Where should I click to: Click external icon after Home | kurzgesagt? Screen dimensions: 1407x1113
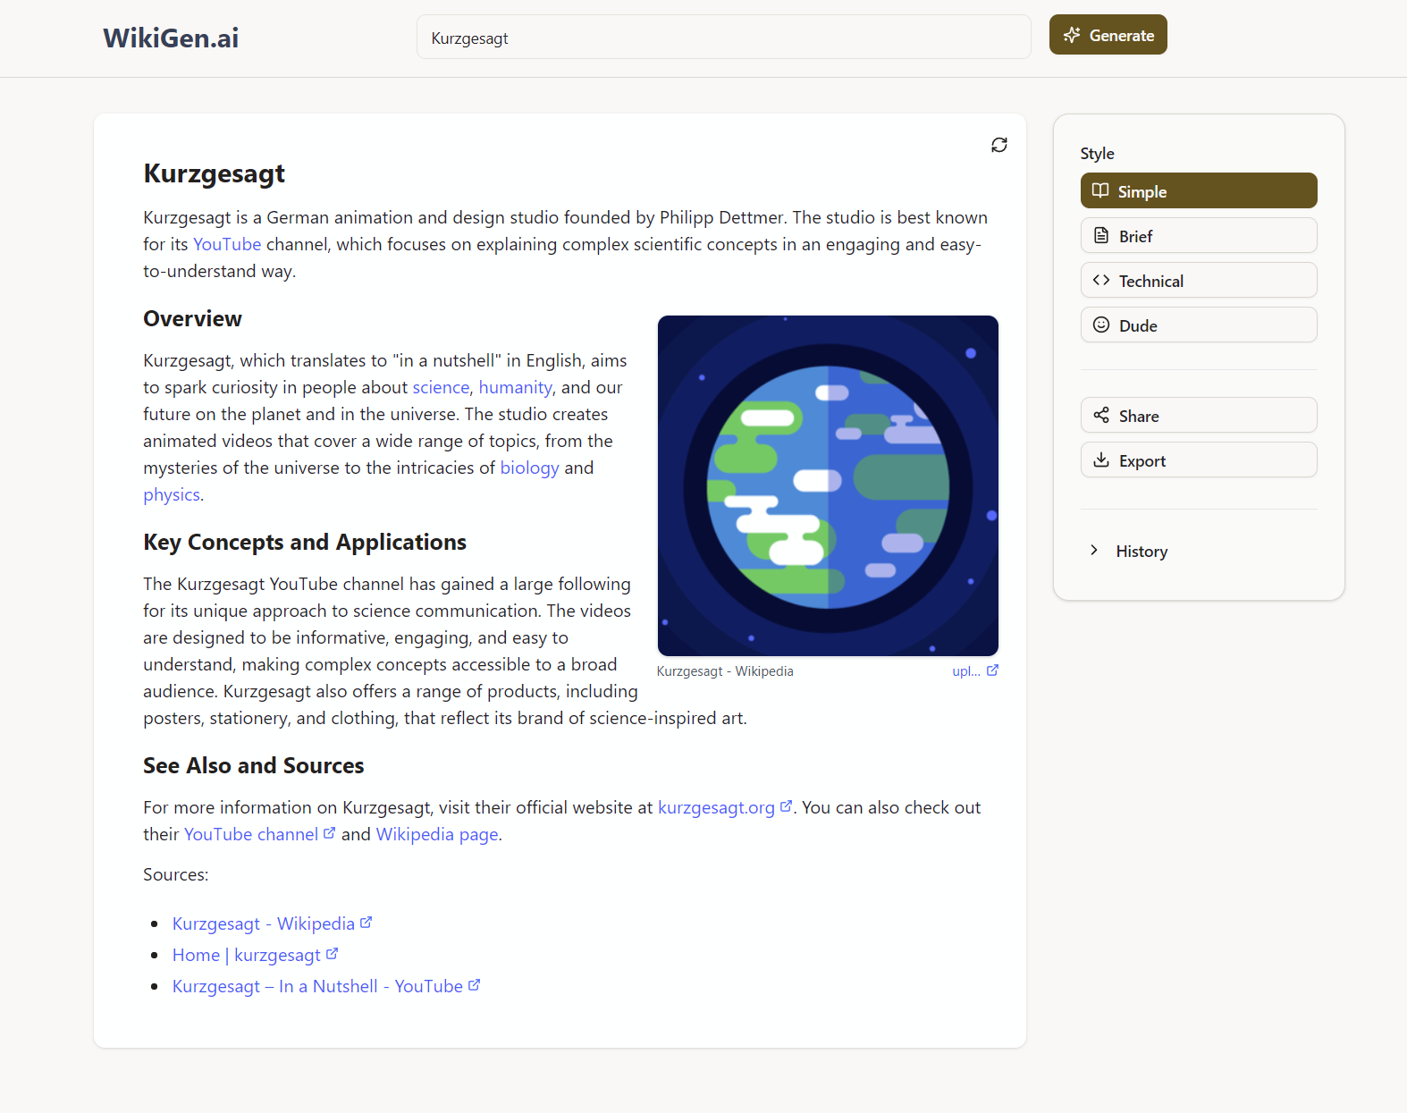tap(332, 954)
